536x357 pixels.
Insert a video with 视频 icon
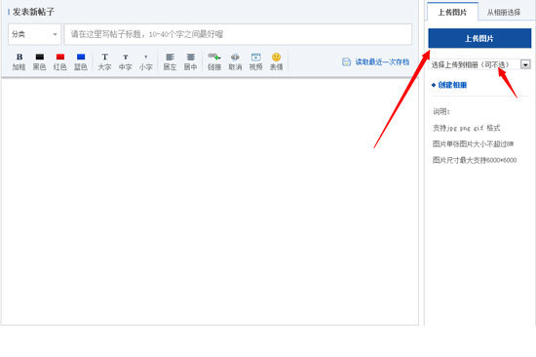255,61
